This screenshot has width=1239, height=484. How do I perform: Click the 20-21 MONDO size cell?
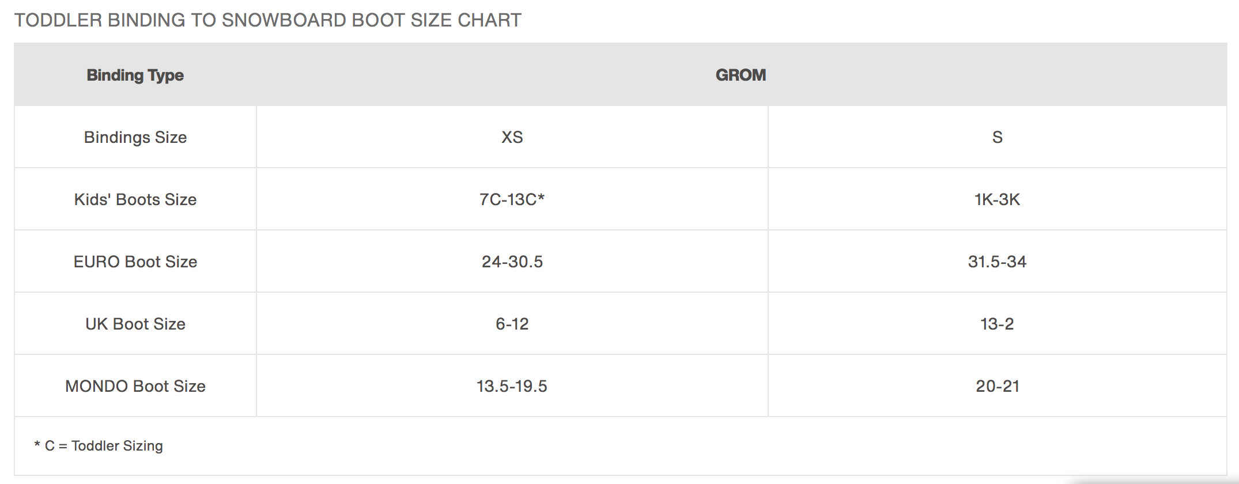[x=997, y=386]
